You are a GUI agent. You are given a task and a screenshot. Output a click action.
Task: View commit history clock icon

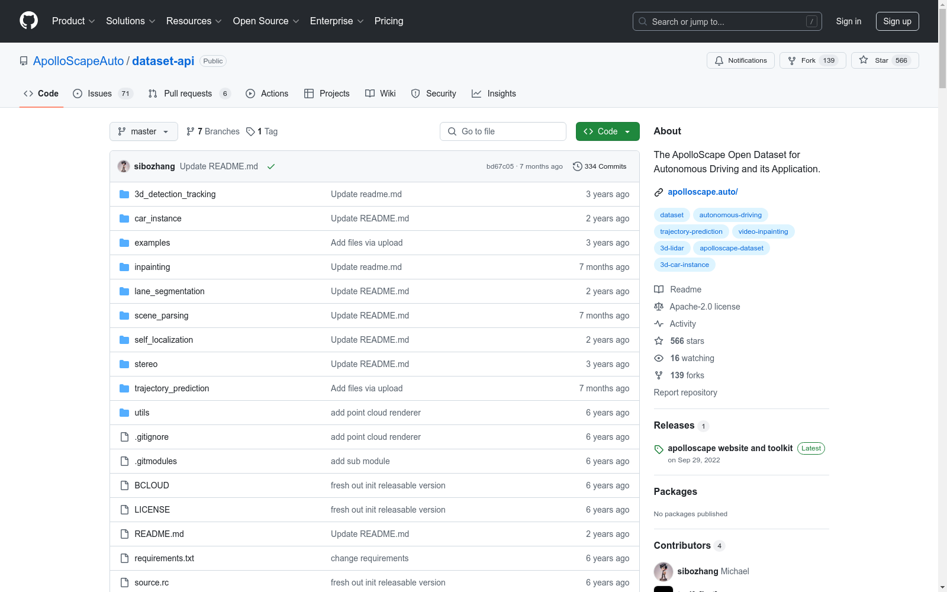(x=578, y=166)
